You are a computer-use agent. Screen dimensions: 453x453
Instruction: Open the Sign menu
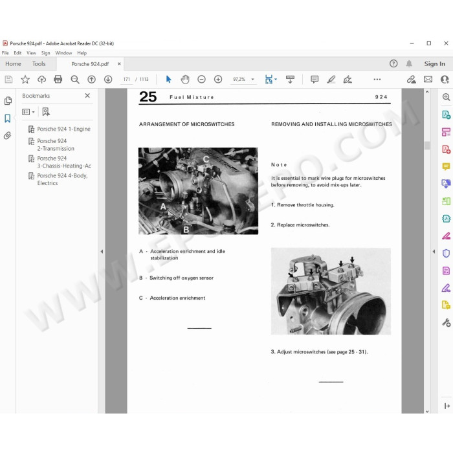coord(46,53)
